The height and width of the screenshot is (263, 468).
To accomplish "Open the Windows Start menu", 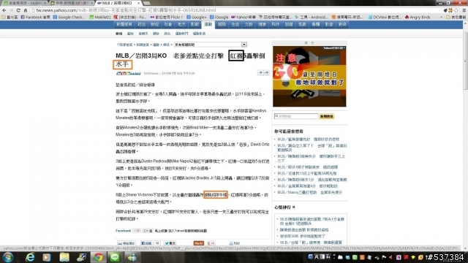I will [x=8, y=257].
